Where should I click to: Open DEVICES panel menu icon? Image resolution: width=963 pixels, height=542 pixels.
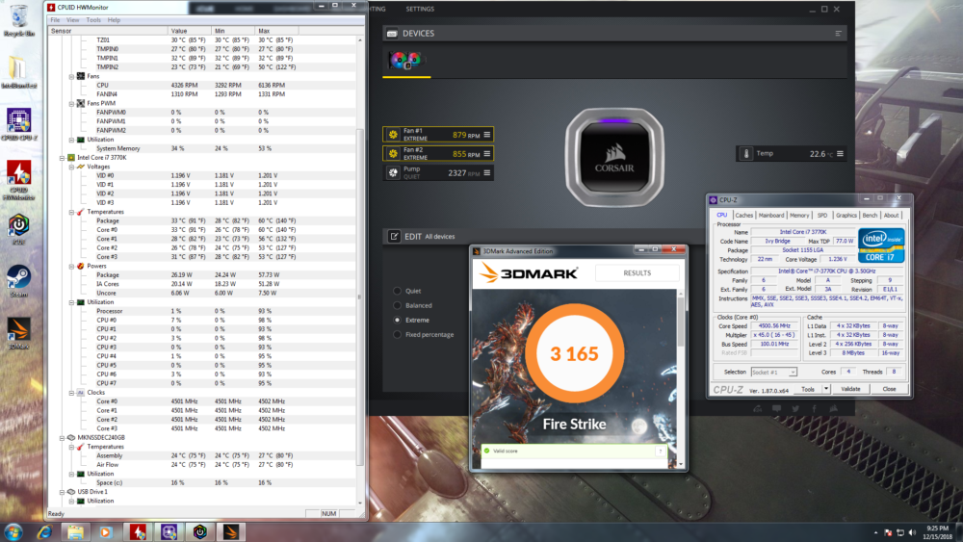point(838,33)
